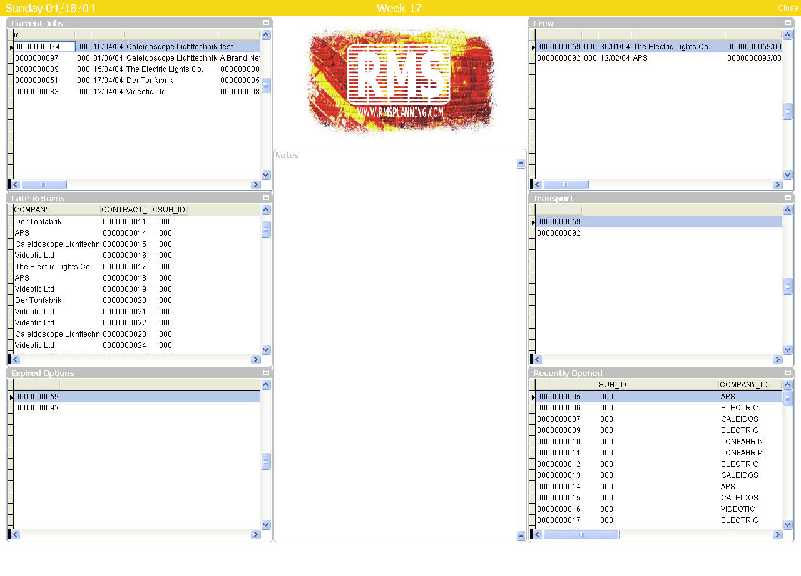
Task: Click inside the Notes text area
Action: pyautogui.click(x=395, y=350)
